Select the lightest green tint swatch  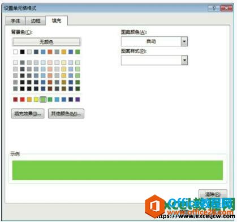pos(77,62)
